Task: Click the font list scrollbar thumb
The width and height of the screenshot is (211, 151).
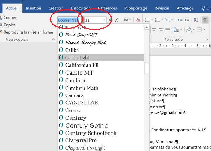Action: click(x=146, y=68)
